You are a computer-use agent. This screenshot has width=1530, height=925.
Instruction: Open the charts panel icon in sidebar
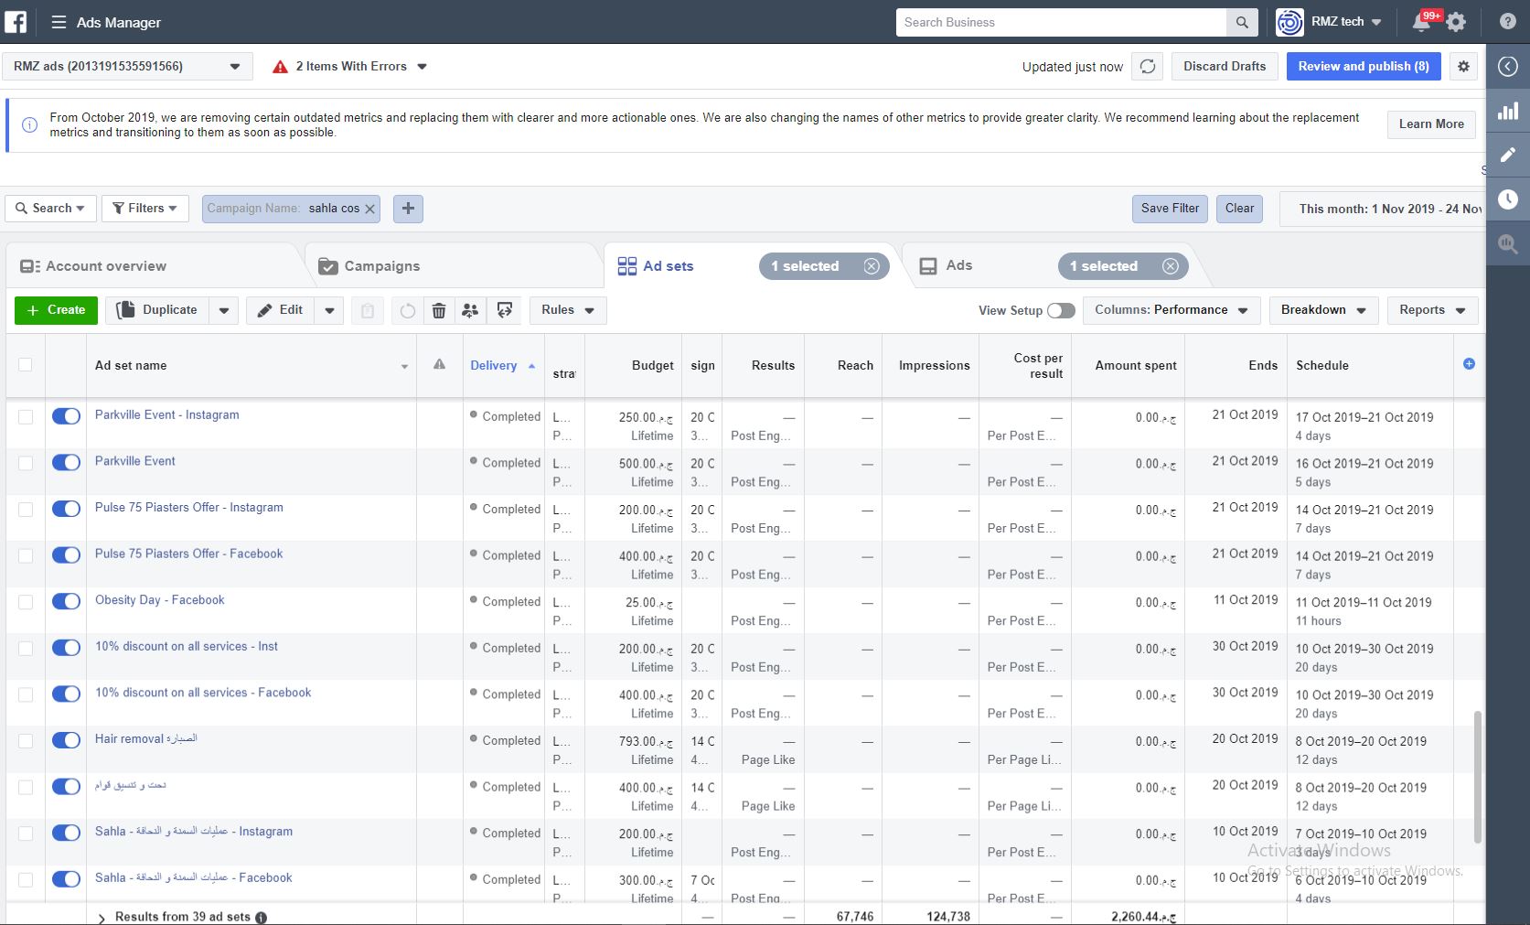coord(1508,112)
